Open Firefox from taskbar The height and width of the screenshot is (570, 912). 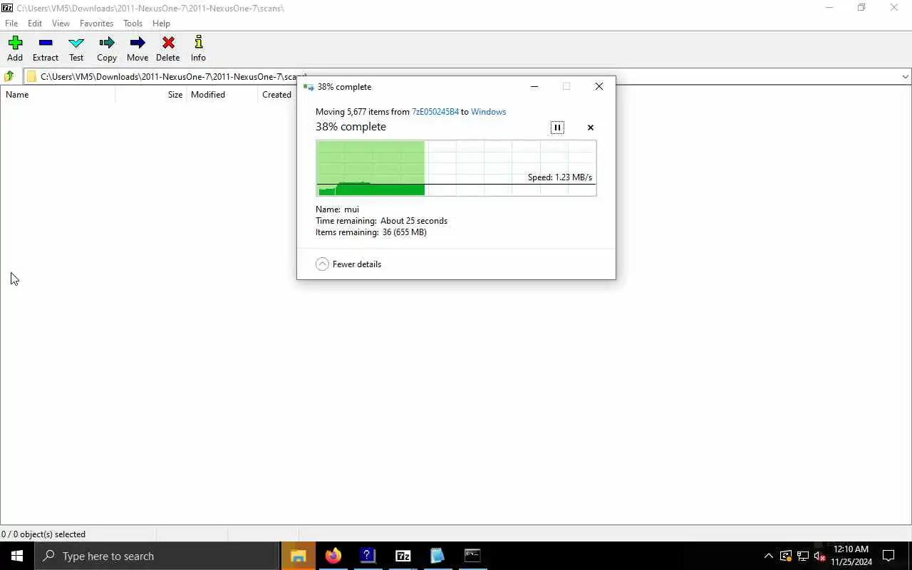click(333, 556)
